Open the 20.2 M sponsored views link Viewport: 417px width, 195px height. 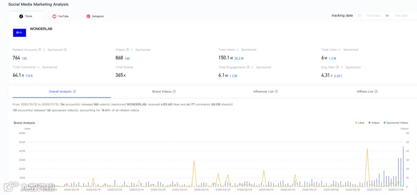[x=239, y=58]
